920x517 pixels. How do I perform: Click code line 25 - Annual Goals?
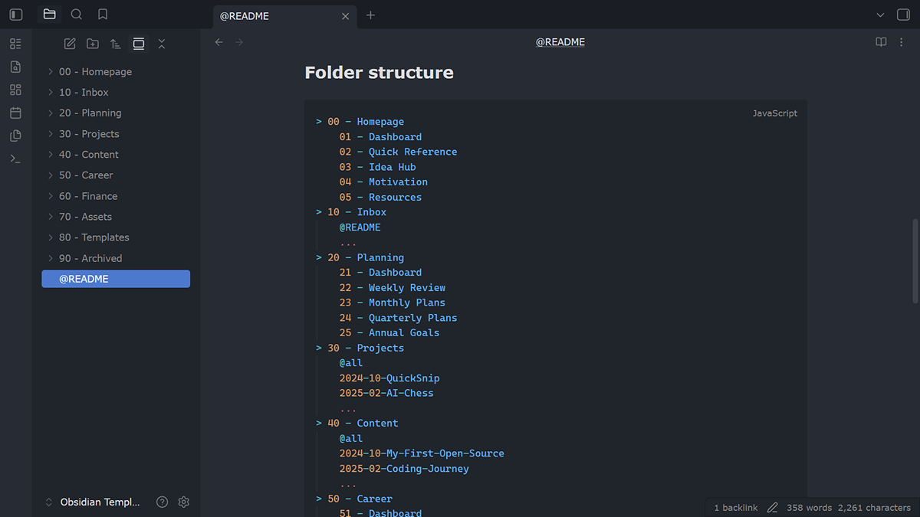tap(389, 332)
